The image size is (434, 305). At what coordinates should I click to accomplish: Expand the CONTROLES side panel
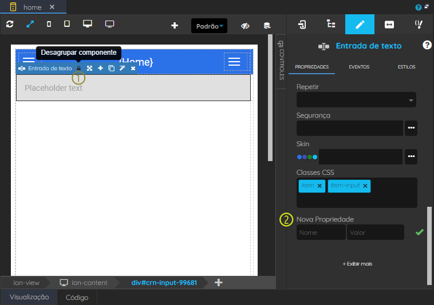(x=281, y=61)
